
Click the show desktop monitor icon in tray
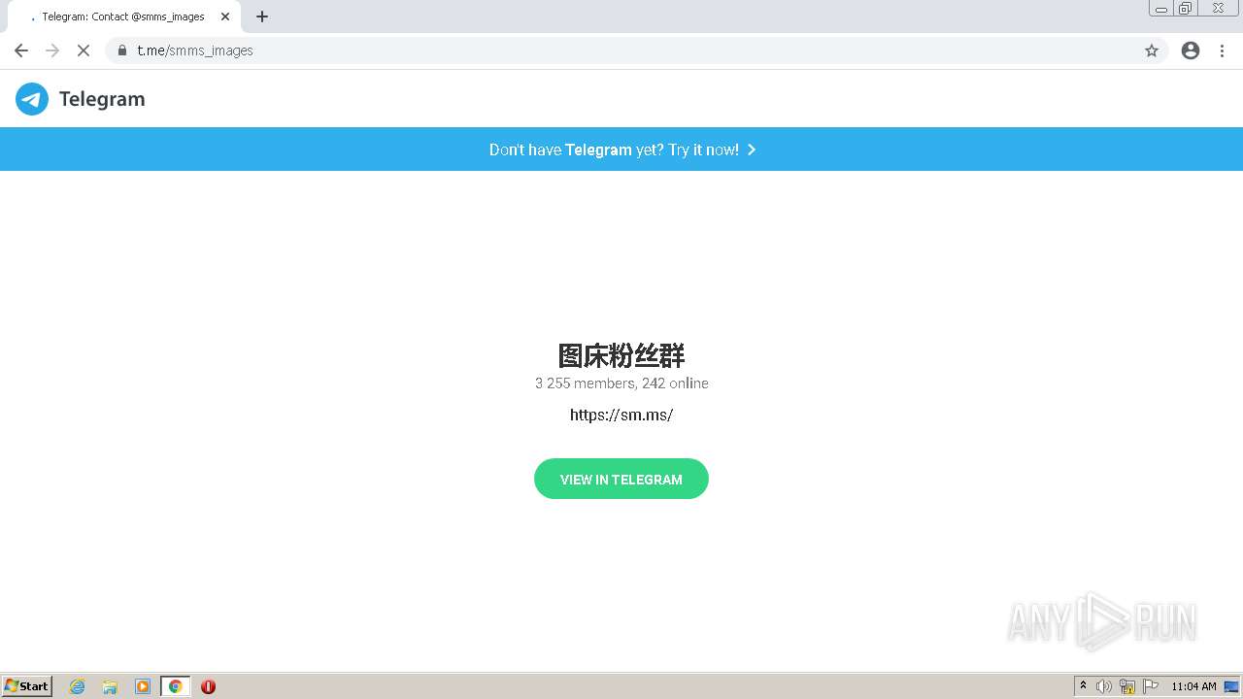(x=1232, y=686)
